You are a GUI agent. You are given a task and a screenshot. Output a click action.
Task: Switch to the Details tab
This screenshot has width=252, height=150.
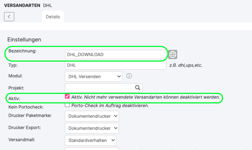coord(53,17)
